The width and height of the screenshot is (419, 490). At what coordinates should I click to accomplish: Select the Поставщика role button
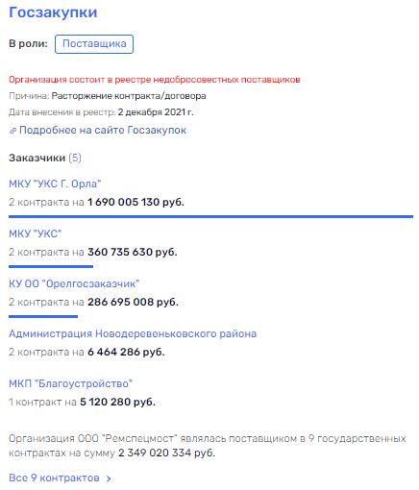tap(94, 44)
